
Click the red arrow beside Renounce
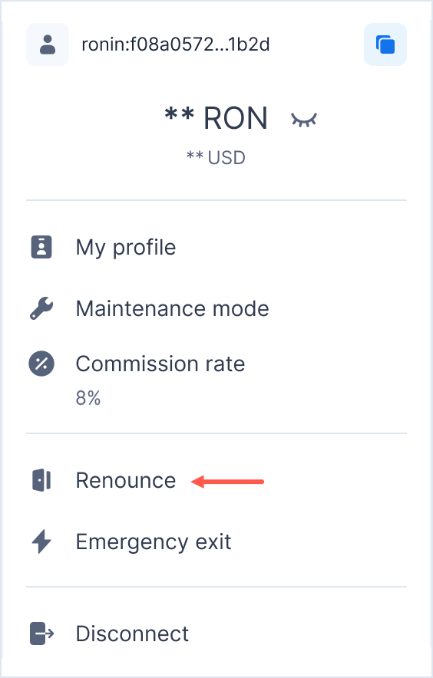point(227,481)
